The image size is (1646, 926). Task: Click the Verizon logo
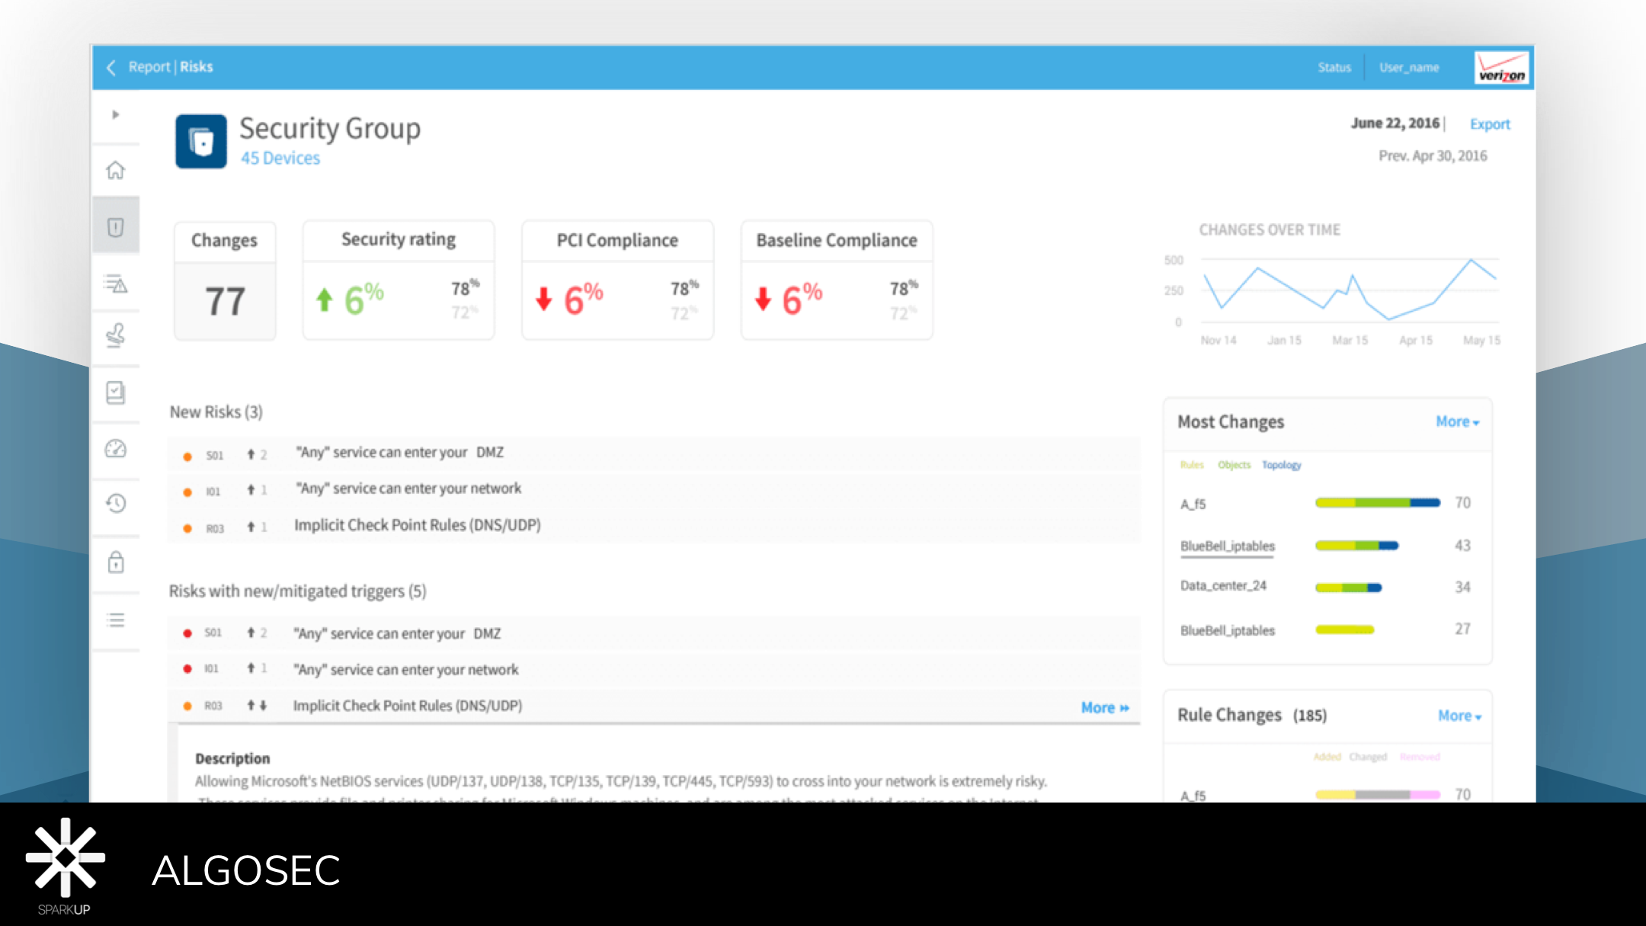point(1500,68)
